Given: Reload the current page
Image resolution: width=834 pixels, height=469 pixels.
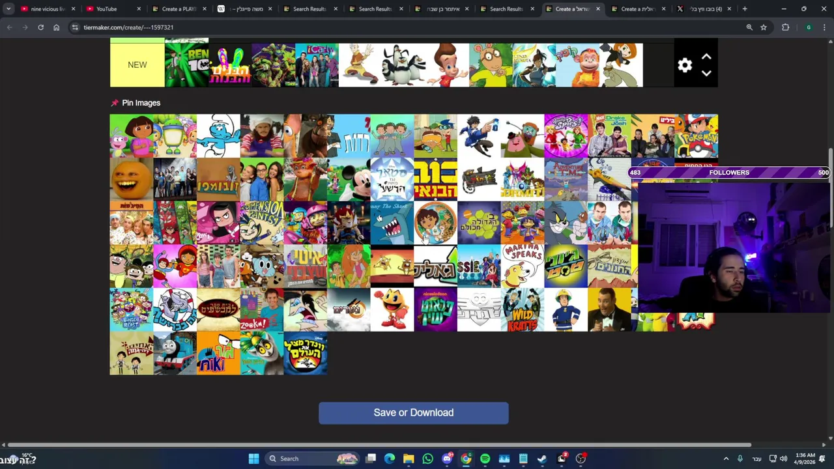Looking at the screenshot, I should pos(40,27).
